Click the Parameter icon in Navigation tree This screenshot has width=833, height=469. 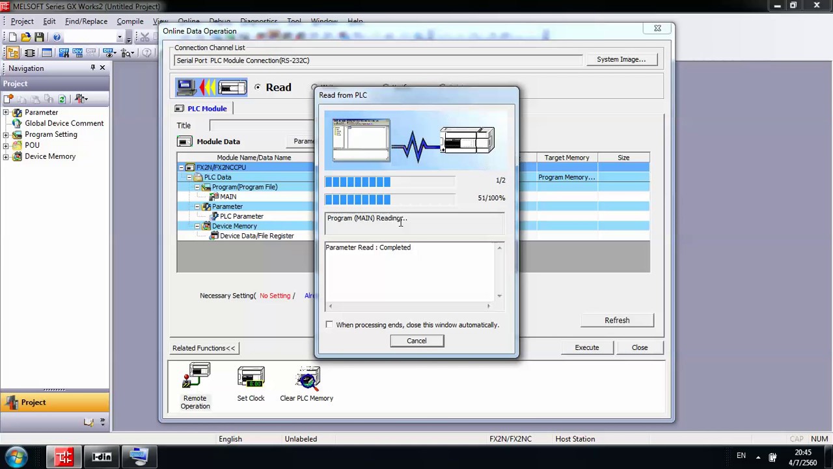click(x=17, y=113)
